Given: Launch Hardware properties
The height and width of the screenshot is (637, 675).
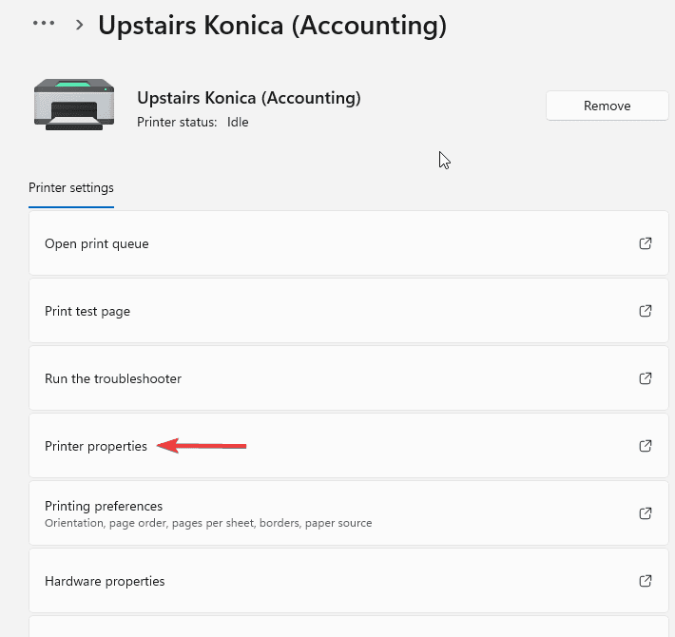Looking at the screenshot, I should click(x=105, y=581).
